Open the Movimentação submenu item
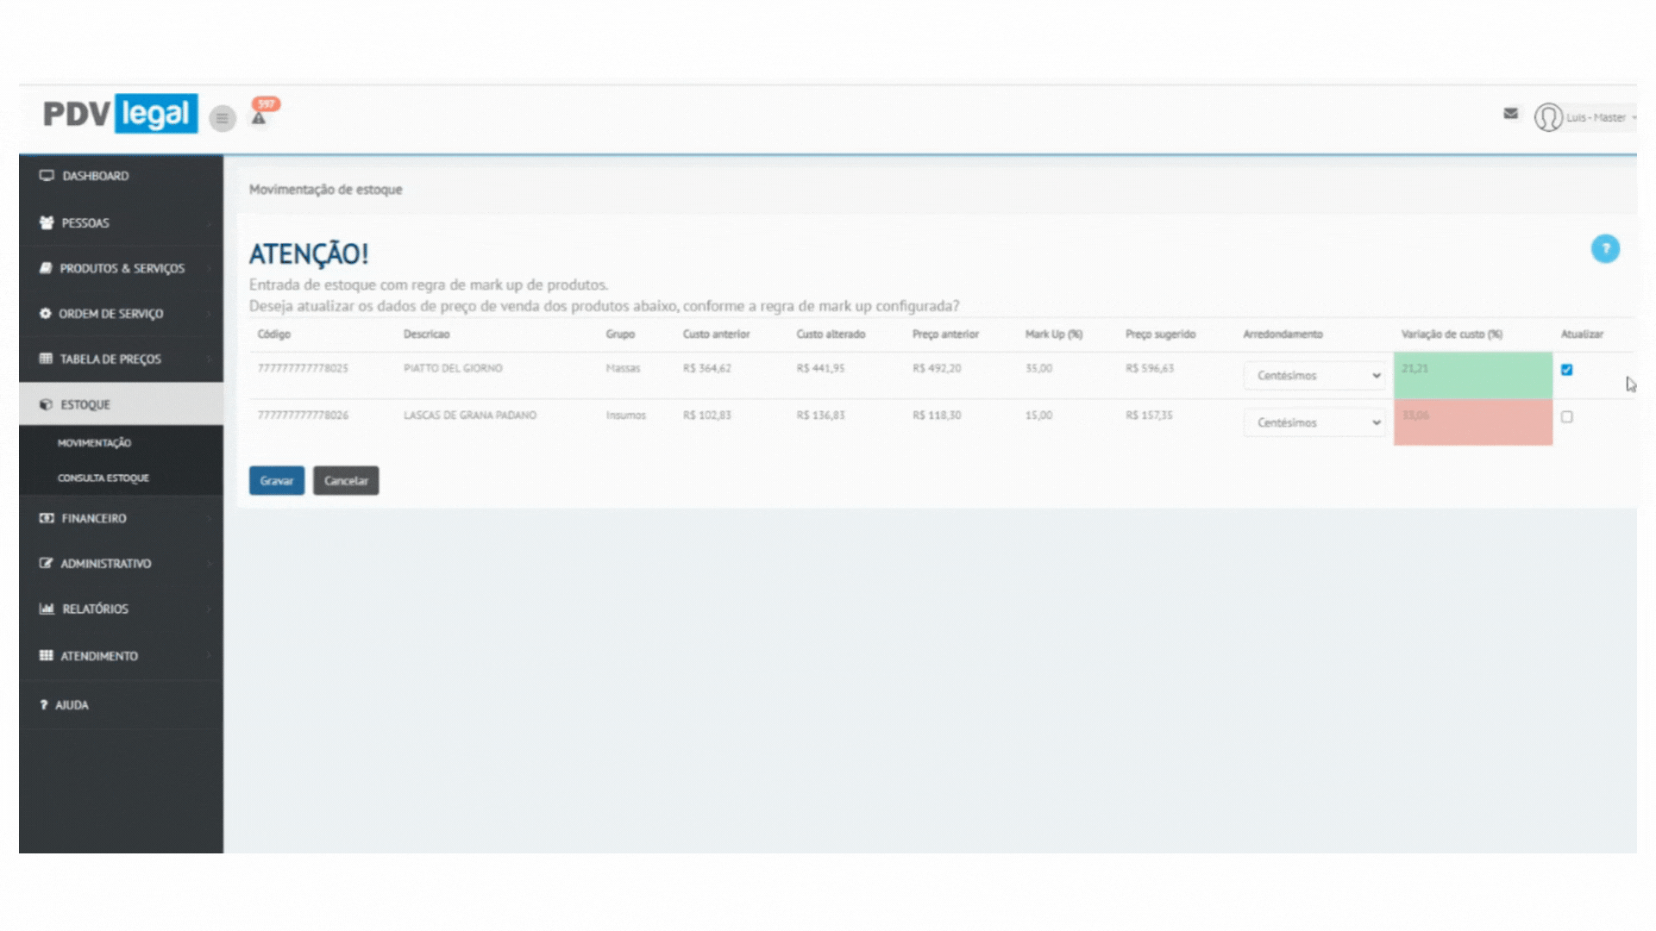This screenshot has height=931, width=1656. pyautogui.click(x=95, y=443)
